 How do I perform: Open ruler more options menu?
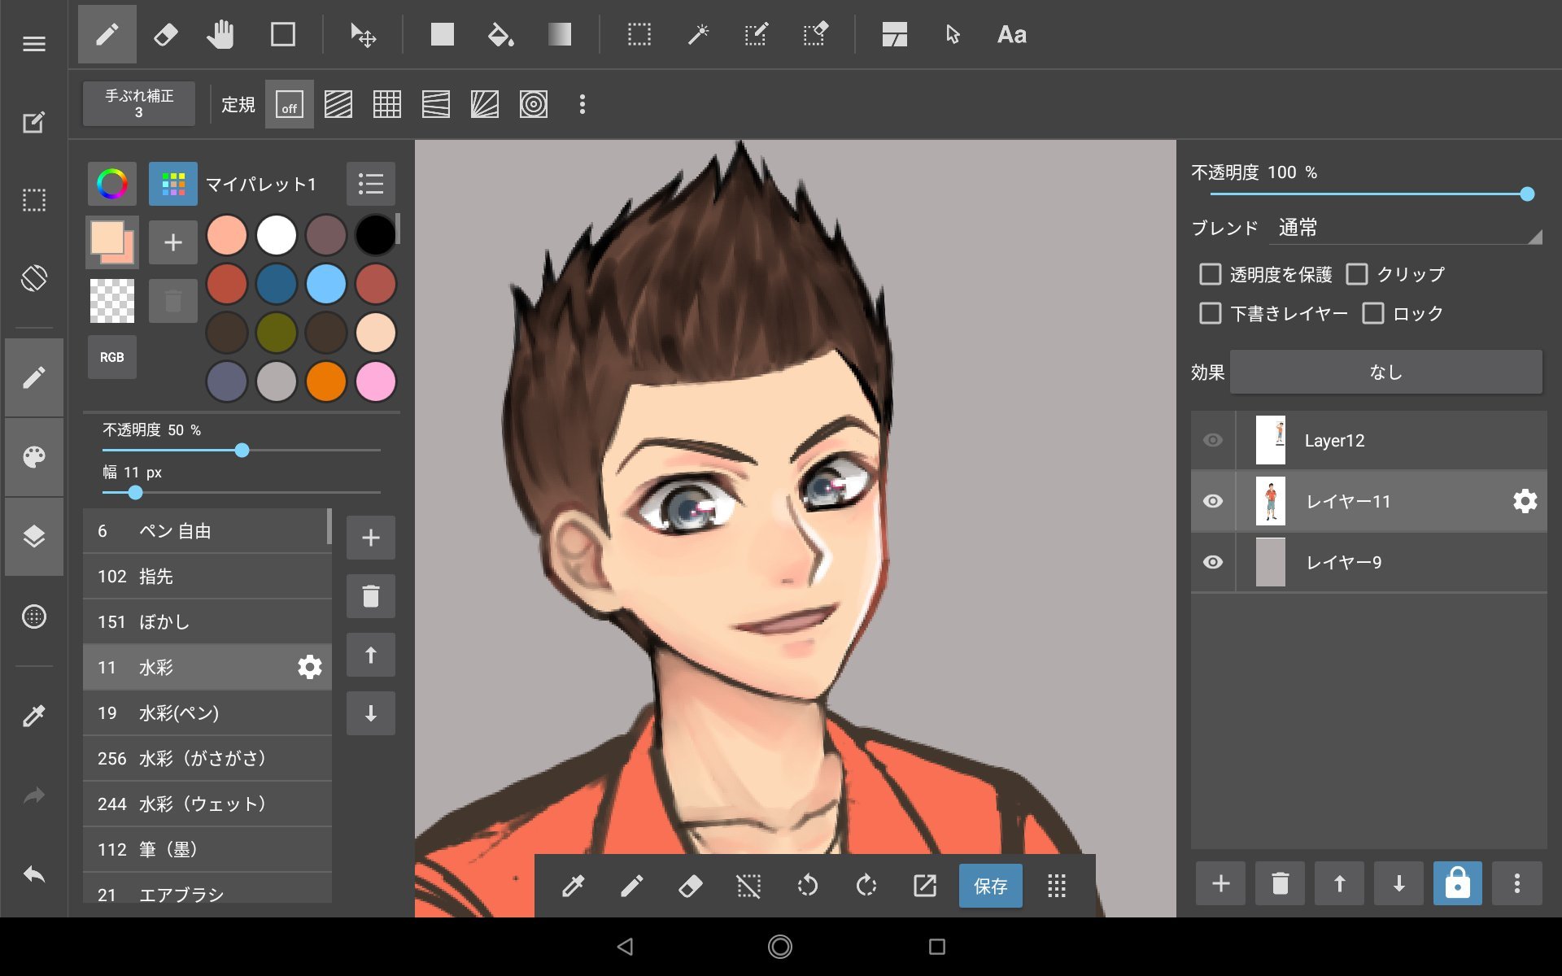pyautogui.click(x=582, y=105)
